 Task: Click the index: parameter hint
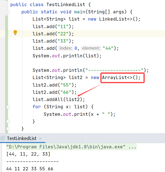point(66,48)
